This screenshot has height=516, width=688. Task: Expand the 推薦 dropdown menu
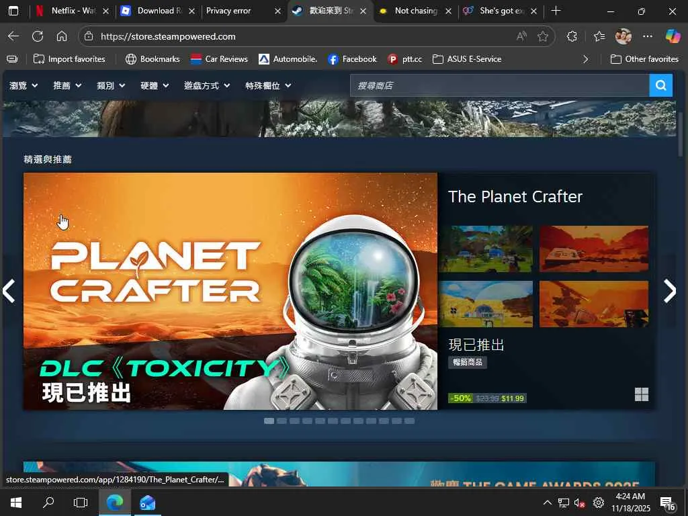tap(67, 85)
